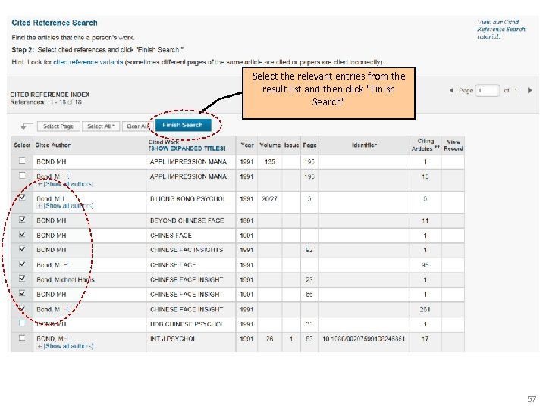Viewport: 546px width, 409px height.
Task: Click the Identifier column header
Action: [364, 145]
